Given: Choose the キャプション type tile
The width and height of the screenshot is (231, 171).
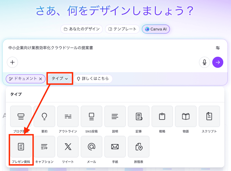Looking at the screenshot, I should pyautogui.click(x=44, y=147).
